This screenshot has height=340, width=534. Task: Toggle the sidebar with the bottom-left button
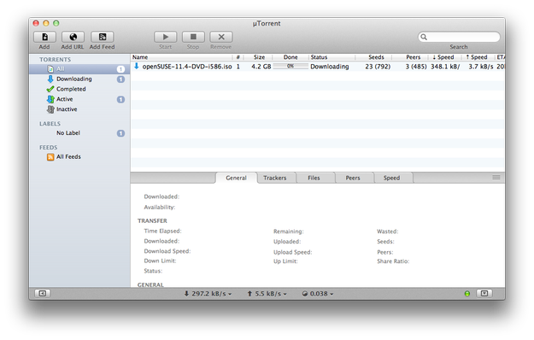point(43,293)
